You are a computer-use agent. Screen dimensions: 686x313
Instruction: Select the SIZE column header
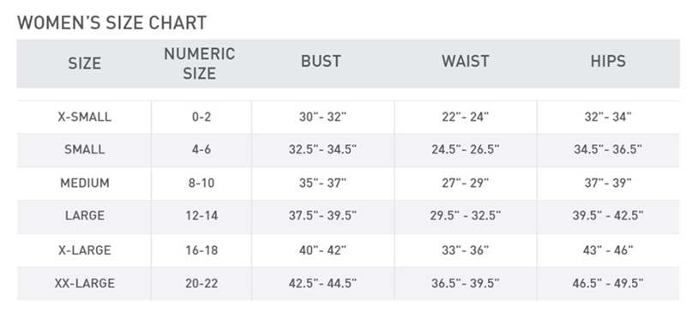[84, 63]
